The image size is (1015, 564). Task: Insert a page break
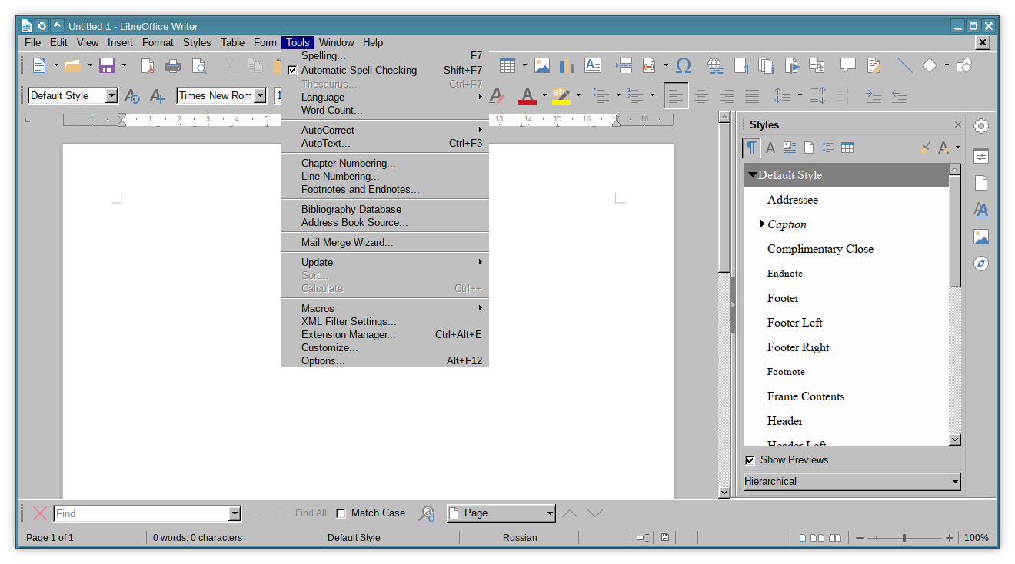(x=624, y=65)
